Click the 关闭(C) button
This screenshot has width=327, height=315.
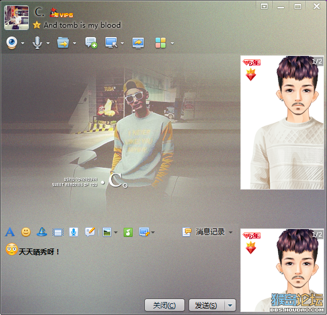pos(164,306)
